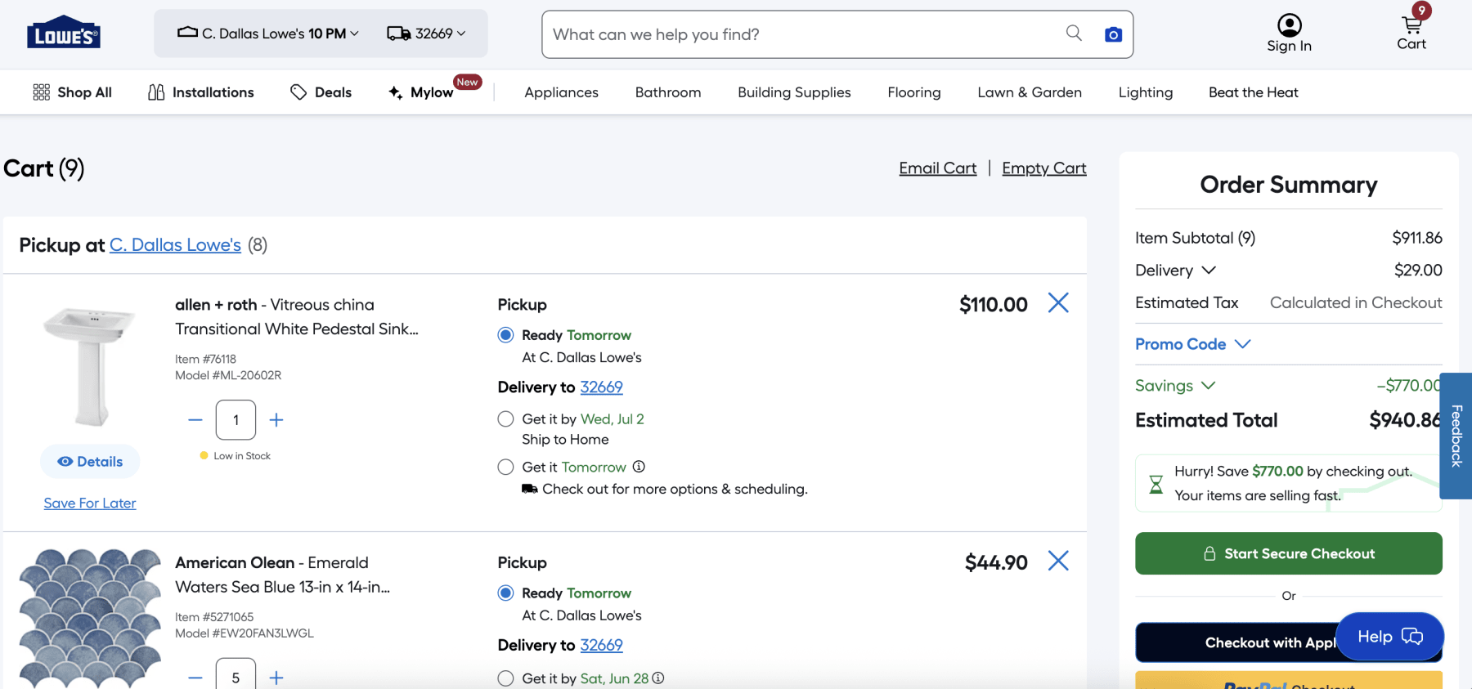Viewport: 1472px width, 689px height.
Task: Click Start Secure Checkout button
Action: [1288, 553]
